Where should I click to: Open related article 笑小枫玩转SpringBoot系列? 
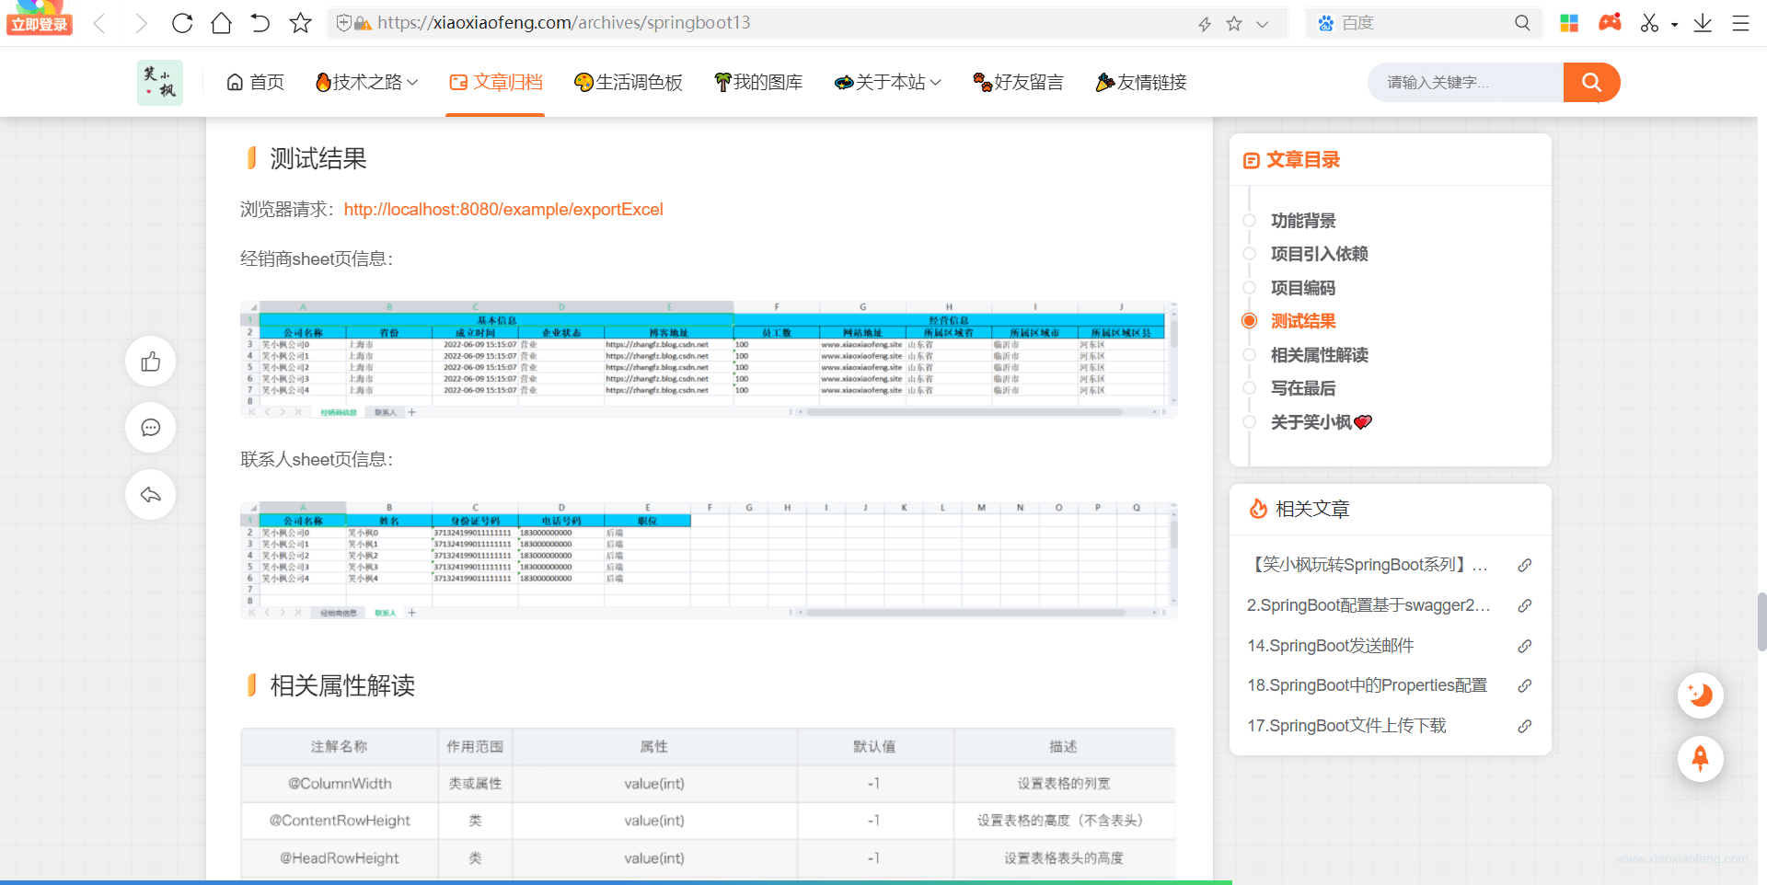(x=1367, y=565)
